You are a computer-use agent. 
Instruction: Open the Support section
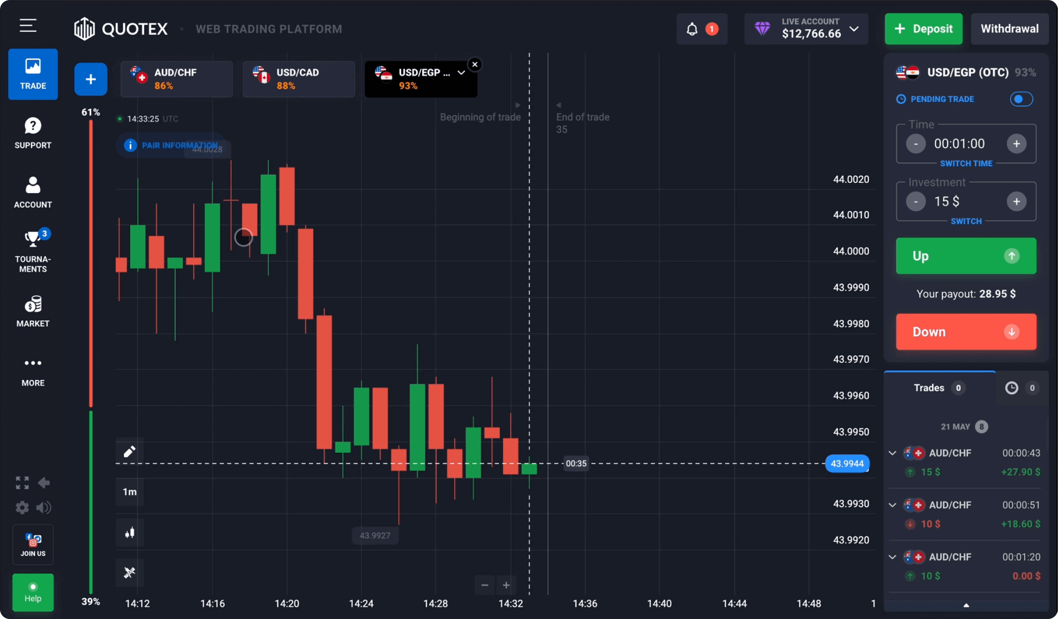click(x=33, y=132)
